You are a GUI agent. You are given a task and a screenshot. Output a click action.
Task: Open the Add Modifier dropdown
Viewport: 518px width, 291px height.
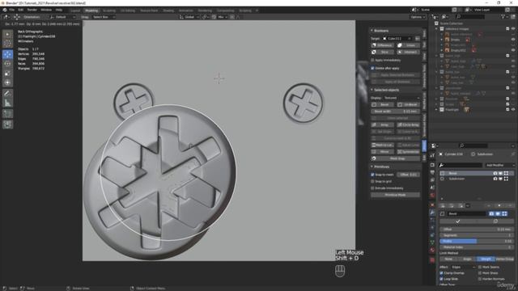tap(499, 165)
